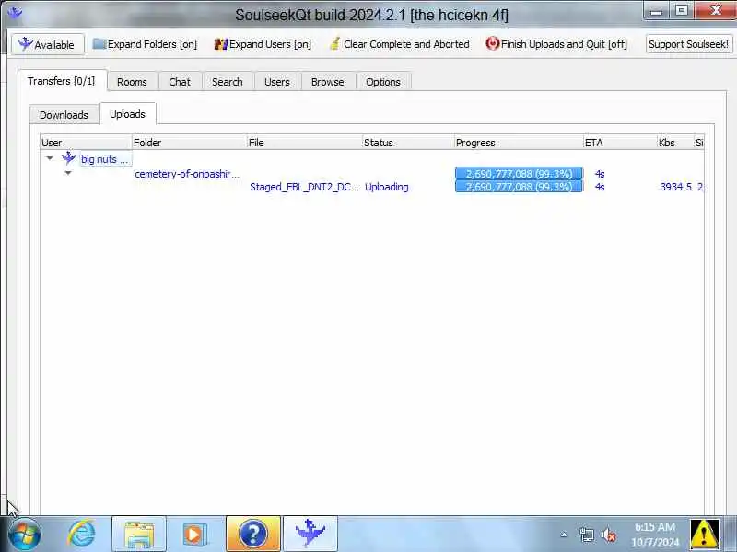Sort by the Progress column header
Image resolution: width=737 pixels, height=552 pixels.
point(519,143)
